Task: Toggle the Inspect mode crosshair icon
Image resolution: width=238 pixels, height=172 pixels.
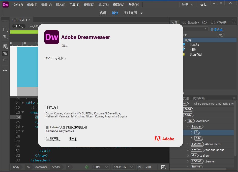Action: pos(5,60)
